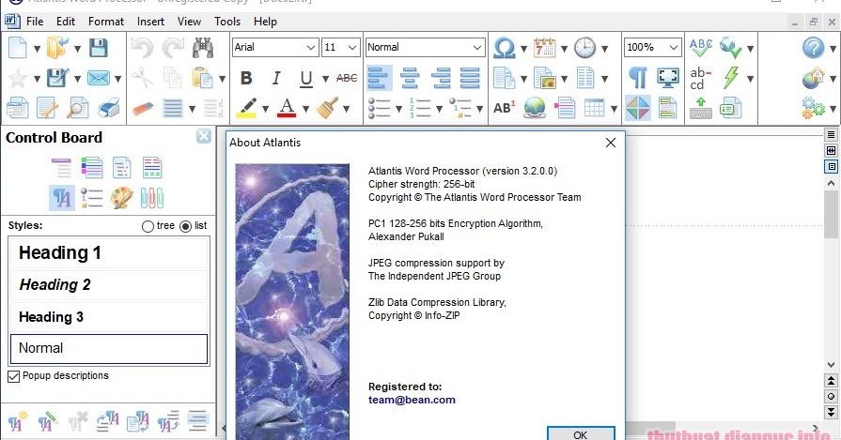The height and width of the screenshot is (440, 841).
Task: Insert symbol with the Omega icon
Action: (505, 48)
